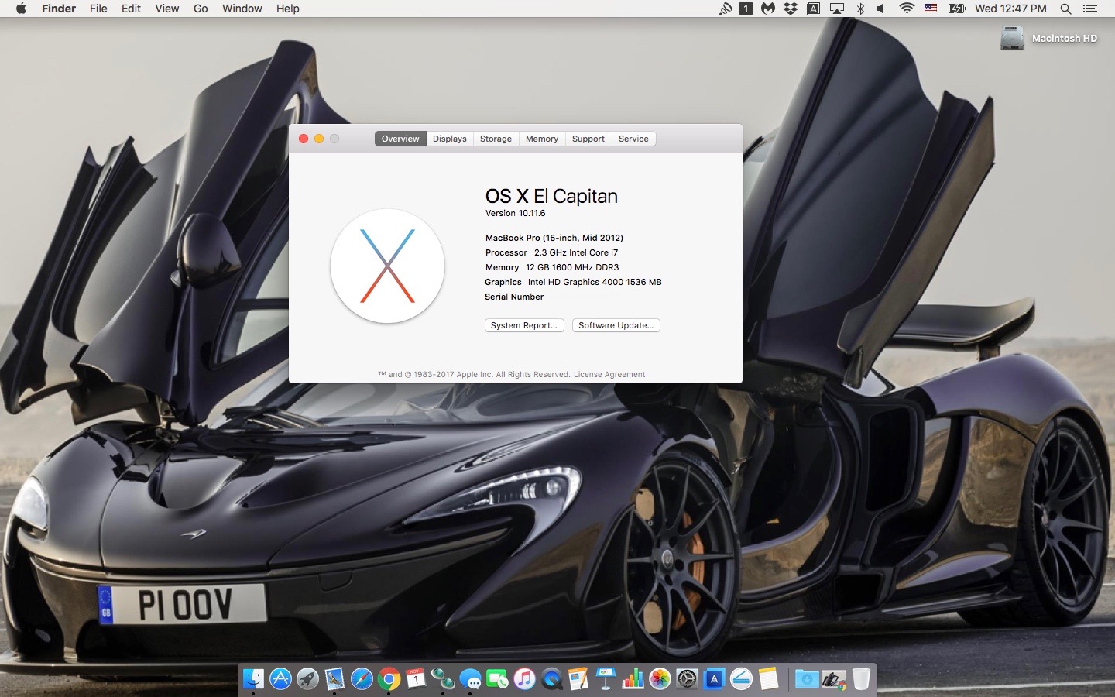Open Launchpad rocket icon in Dock
The height and width of the screenshot is (697, 1115).
(x=307, y=679)
